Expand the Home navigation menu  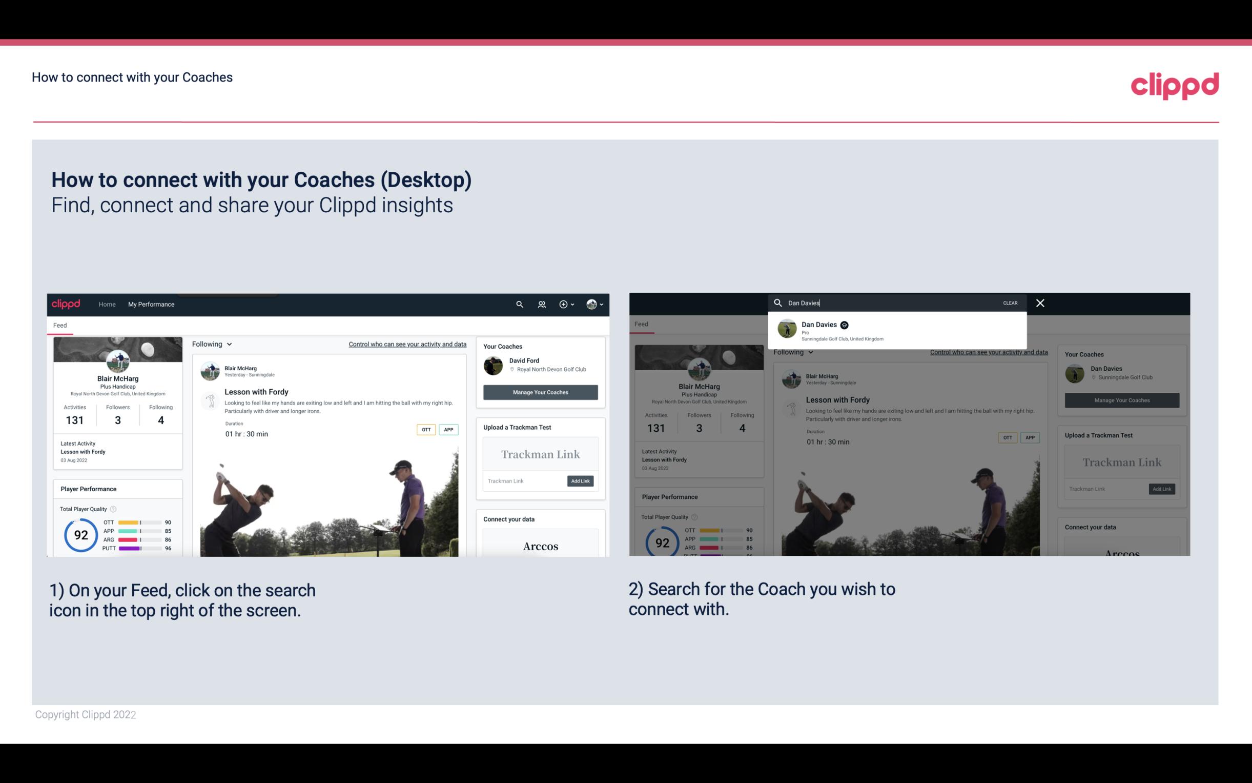click(x=107, y=304)
